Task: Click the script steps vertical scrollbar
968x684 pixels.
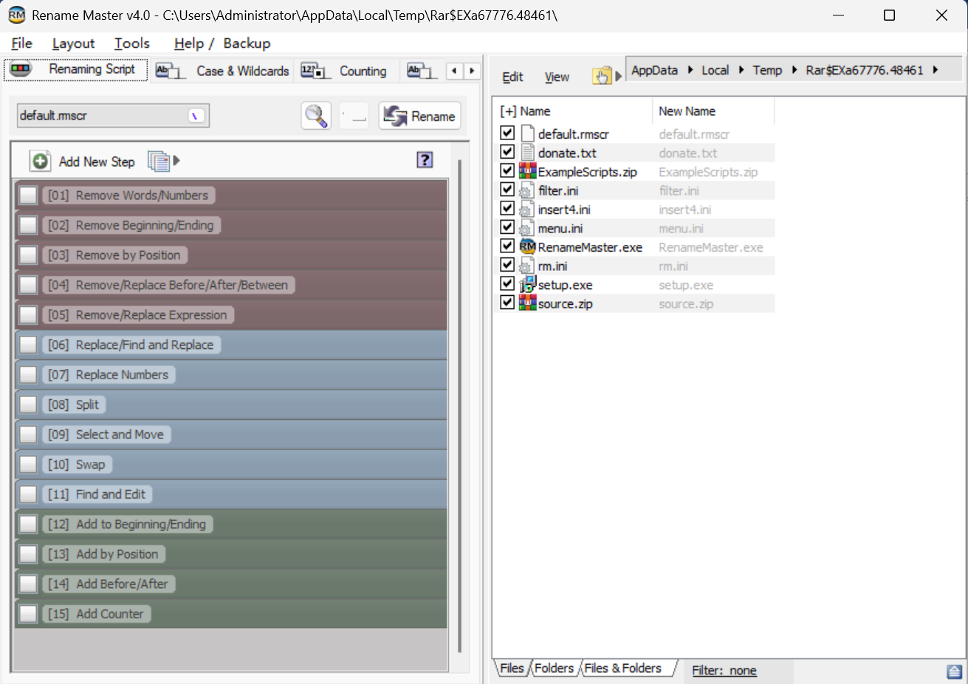Action: (x=459, y=406)
